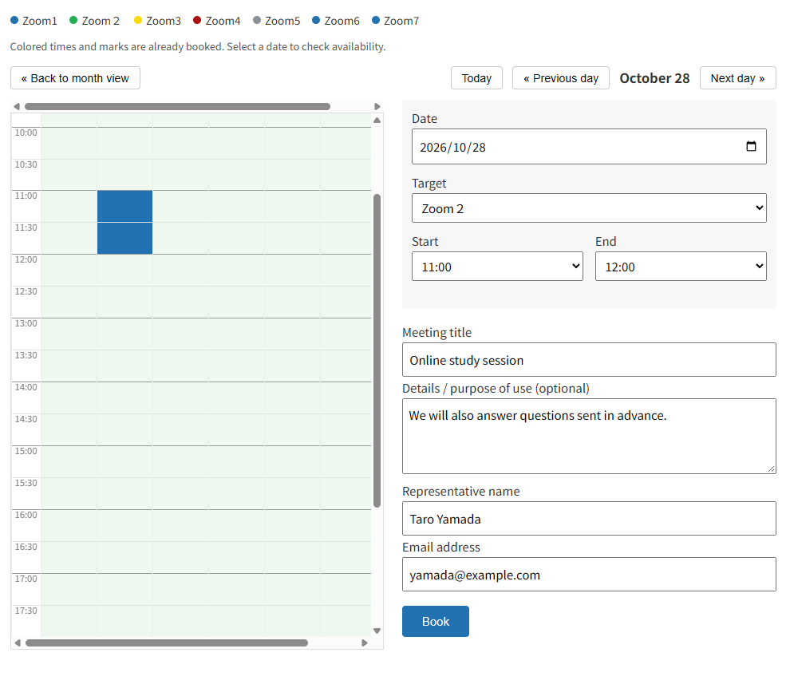Click the October 28 date heading
The height and width of the screenshot is (688, 786).
click(654, 78)
